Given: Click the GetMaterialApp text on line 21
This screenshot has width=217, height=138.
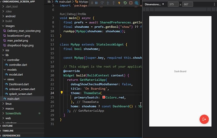Looking at the screenshot, I should coord(93,80).
